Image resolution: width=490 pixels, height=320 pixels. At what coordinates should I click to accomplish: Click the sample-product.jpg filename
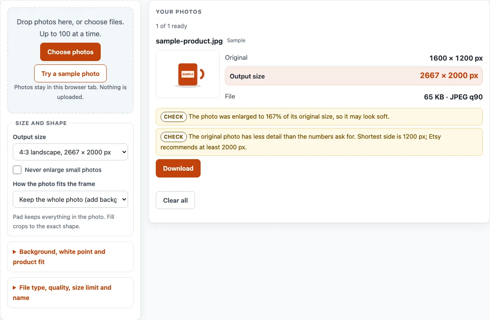point(189,41)
